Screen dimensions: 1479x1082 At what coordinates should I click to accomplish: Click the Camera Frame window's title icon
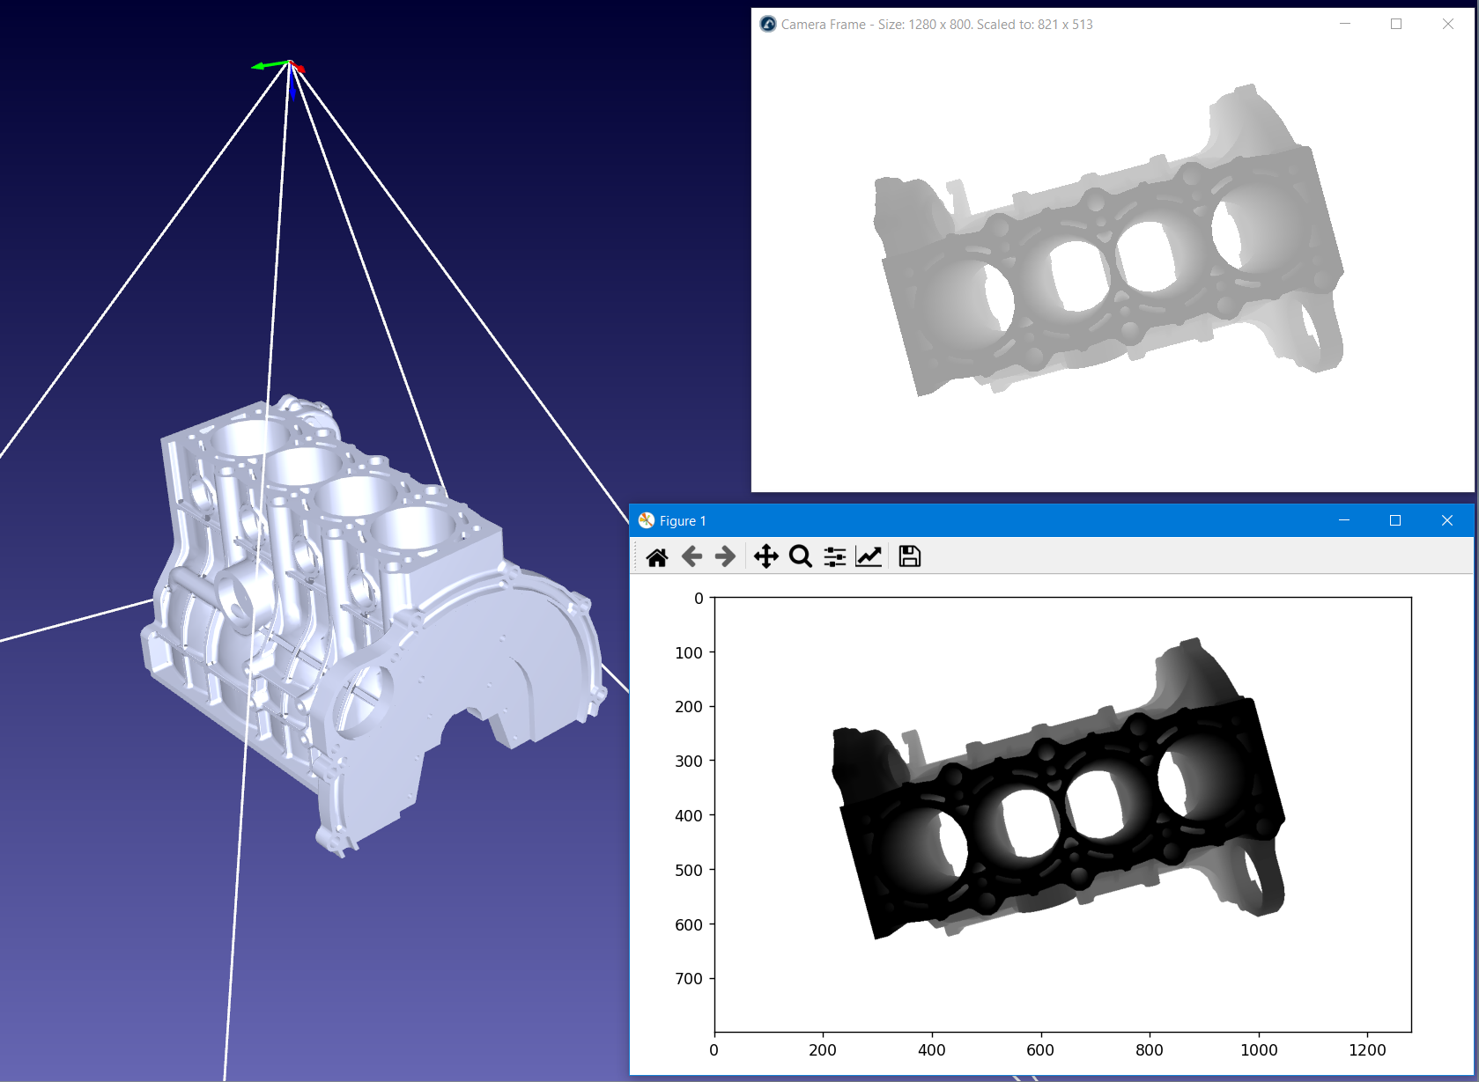pyautogui.click(x=768, y=24)
